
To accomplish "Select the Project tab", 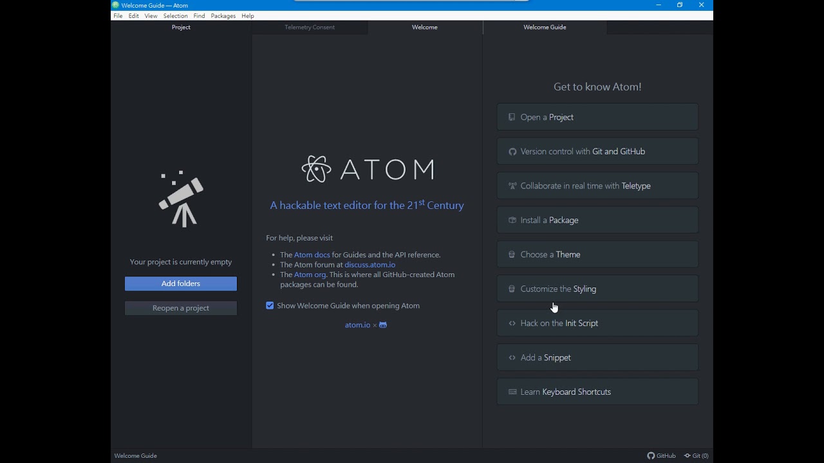I will (x=181, y=27).
